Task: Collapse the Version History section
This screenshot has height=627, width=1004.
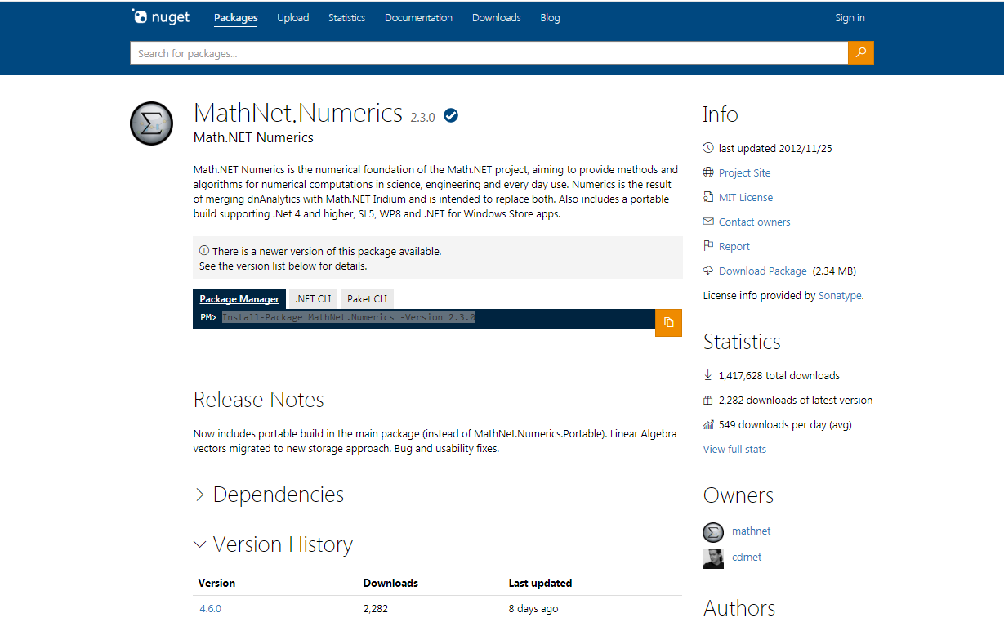Action: (x=273, y=544)
